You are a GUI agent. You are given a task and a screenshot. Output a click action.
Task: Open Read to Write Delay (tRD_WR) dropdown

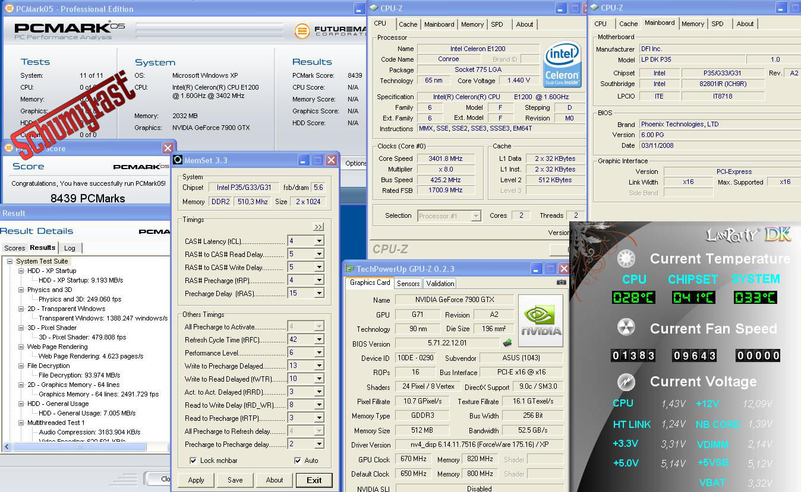point(319,405)
